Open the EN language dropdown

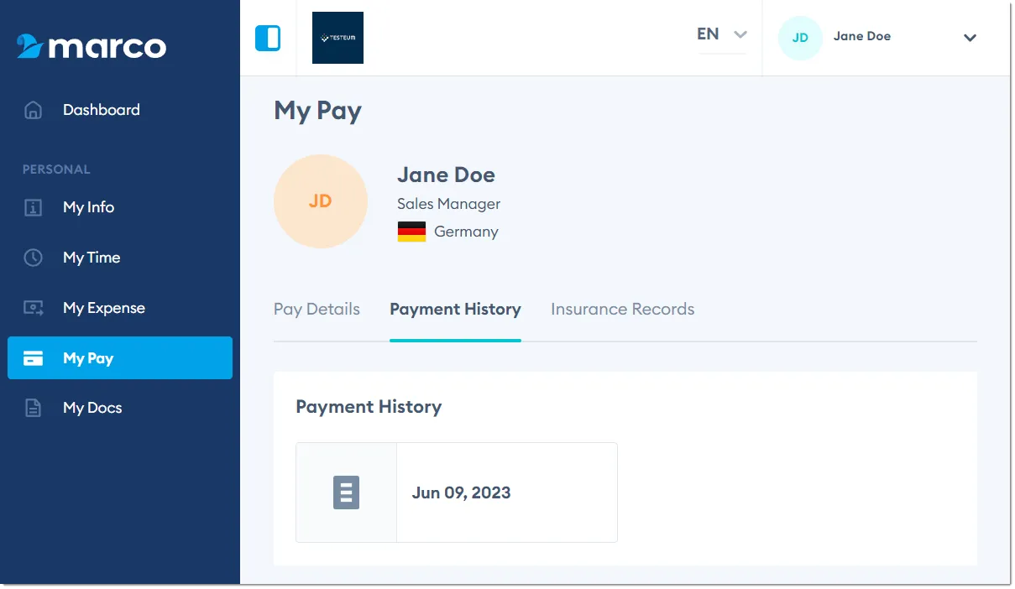(722, 35)
